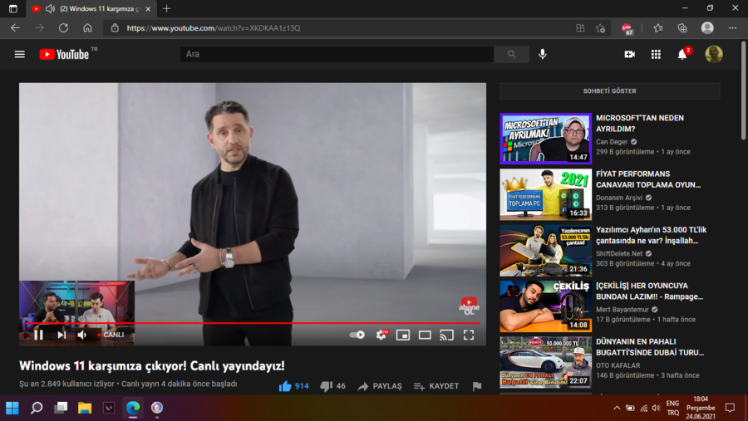View site information lock icon
Screen dimensions: 748x421
tap(115, 28)
